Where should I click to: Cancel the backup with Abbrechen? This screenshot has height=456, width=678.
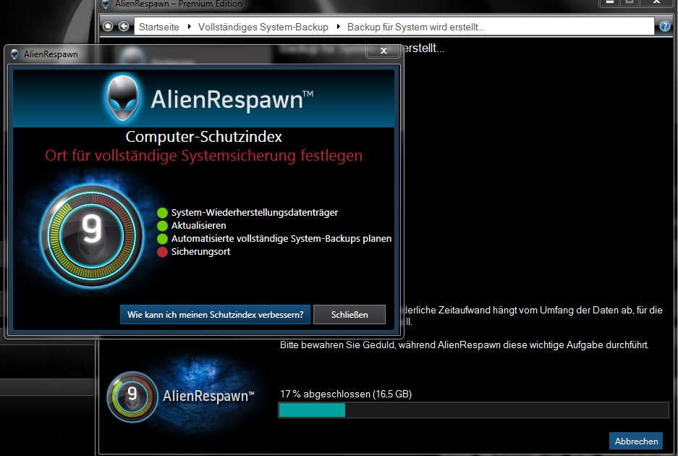(x=636, y=442)
